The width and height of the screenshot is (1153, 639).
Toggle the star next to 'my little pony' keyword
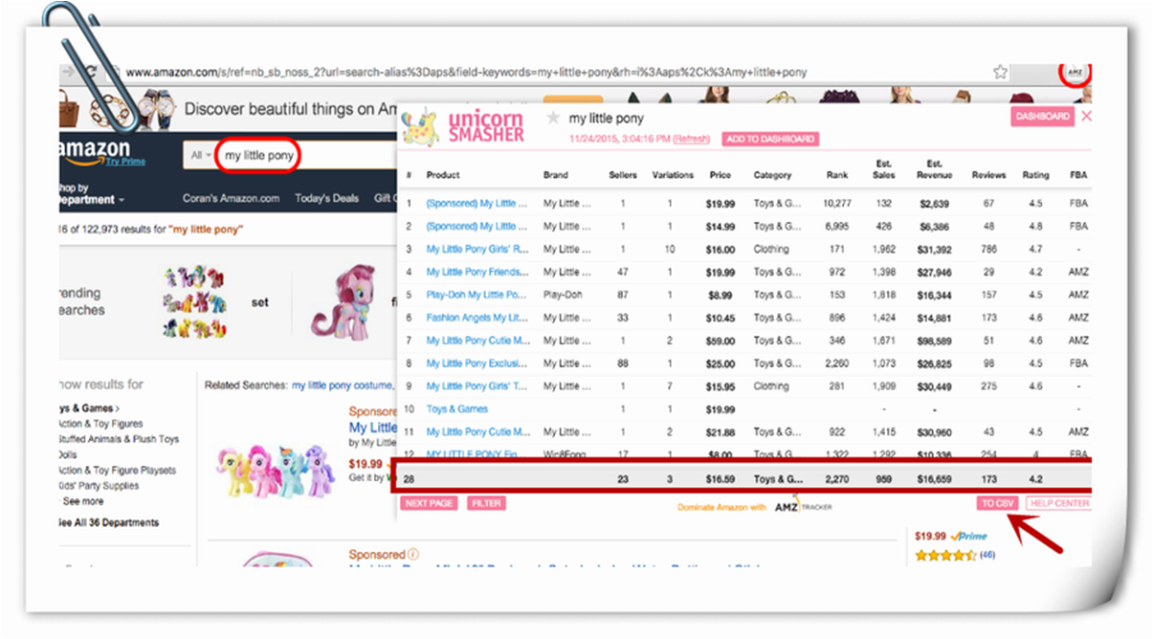(553, 117)
